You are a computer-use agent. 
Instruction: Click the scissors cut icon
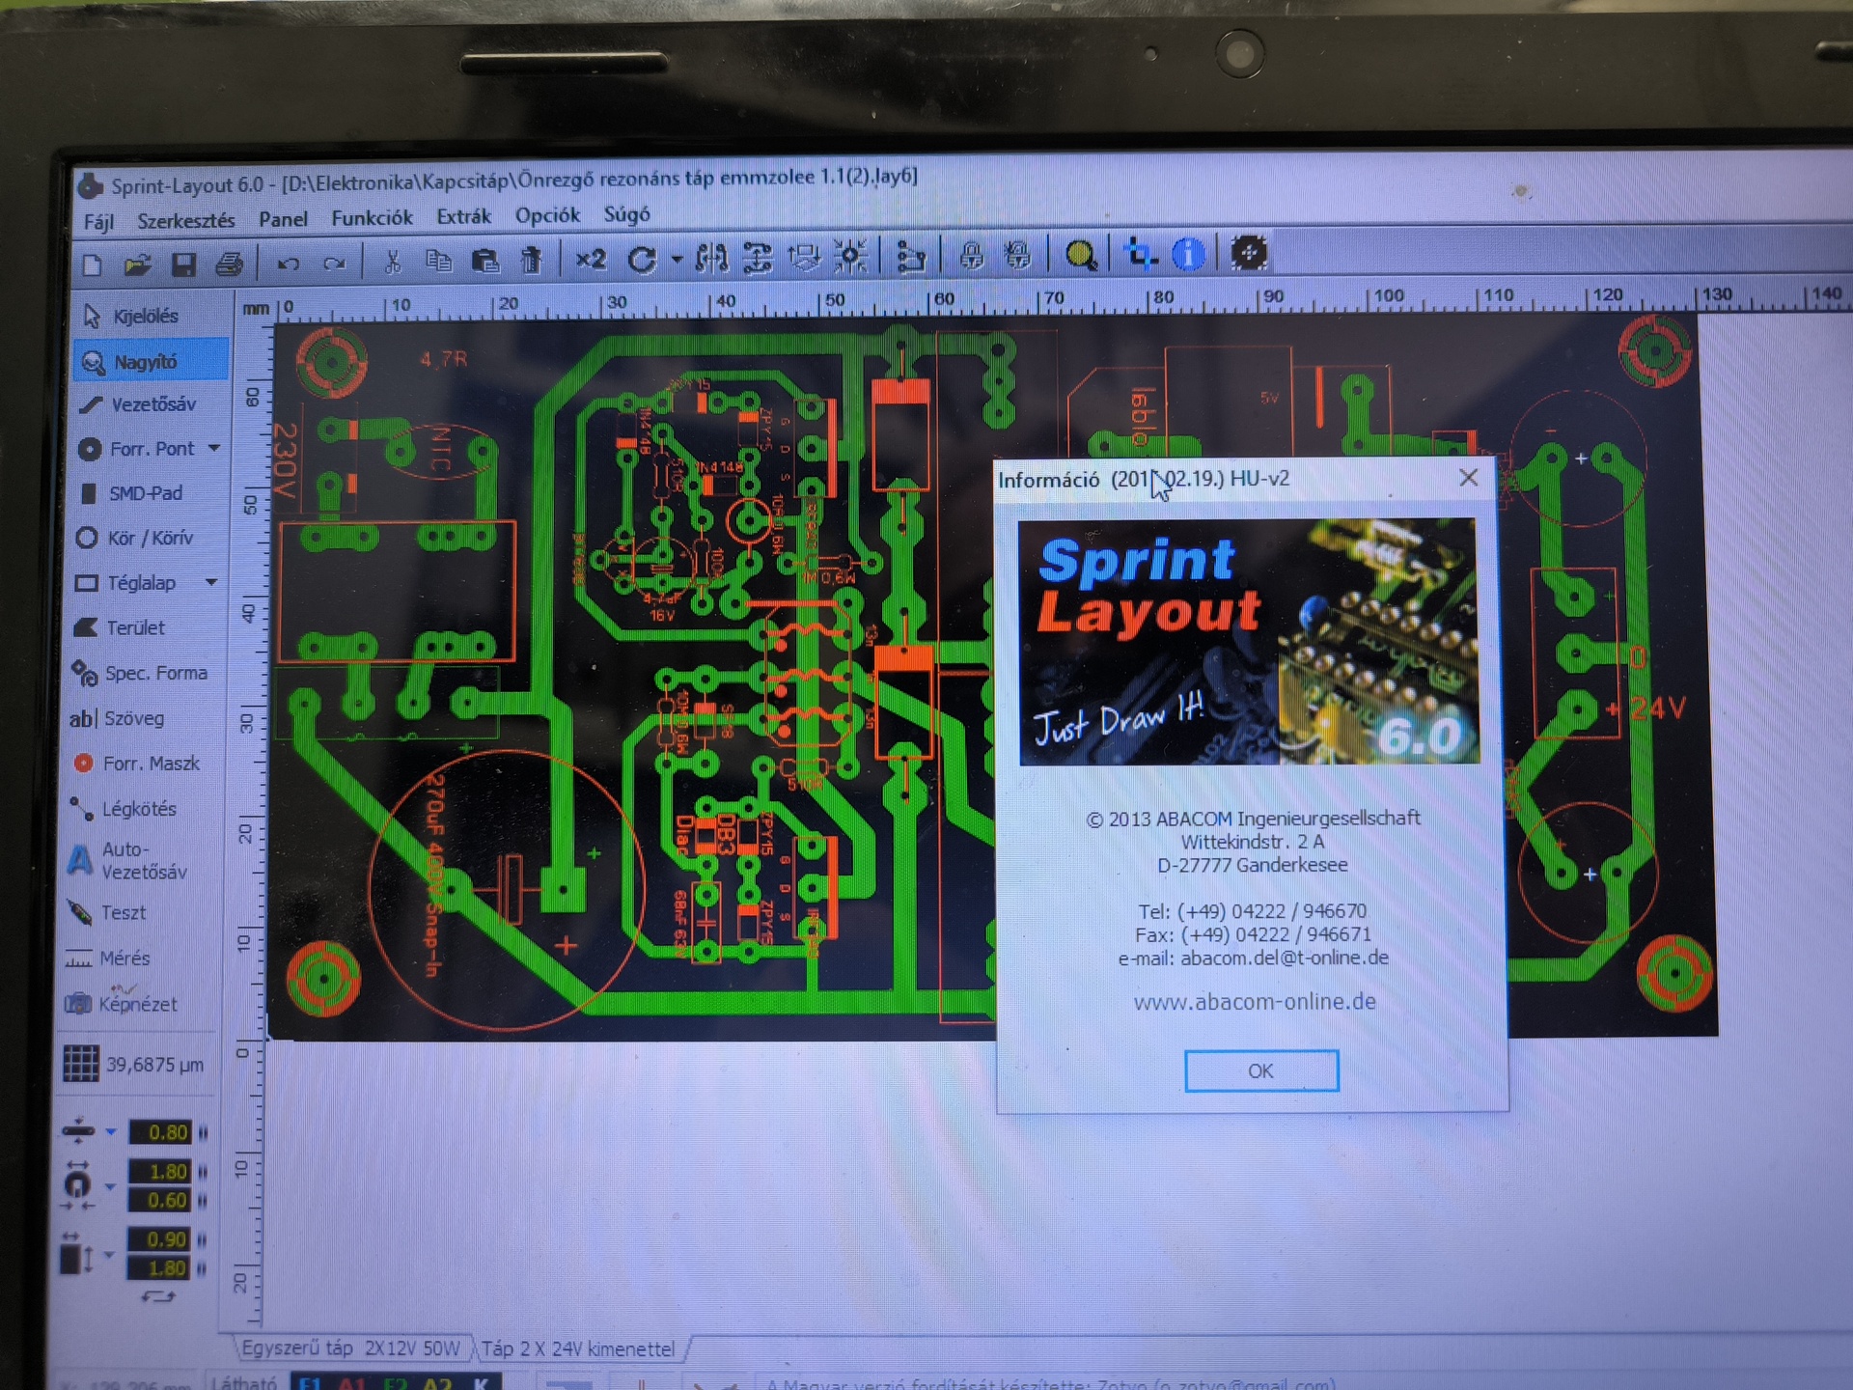click(392, 263)
